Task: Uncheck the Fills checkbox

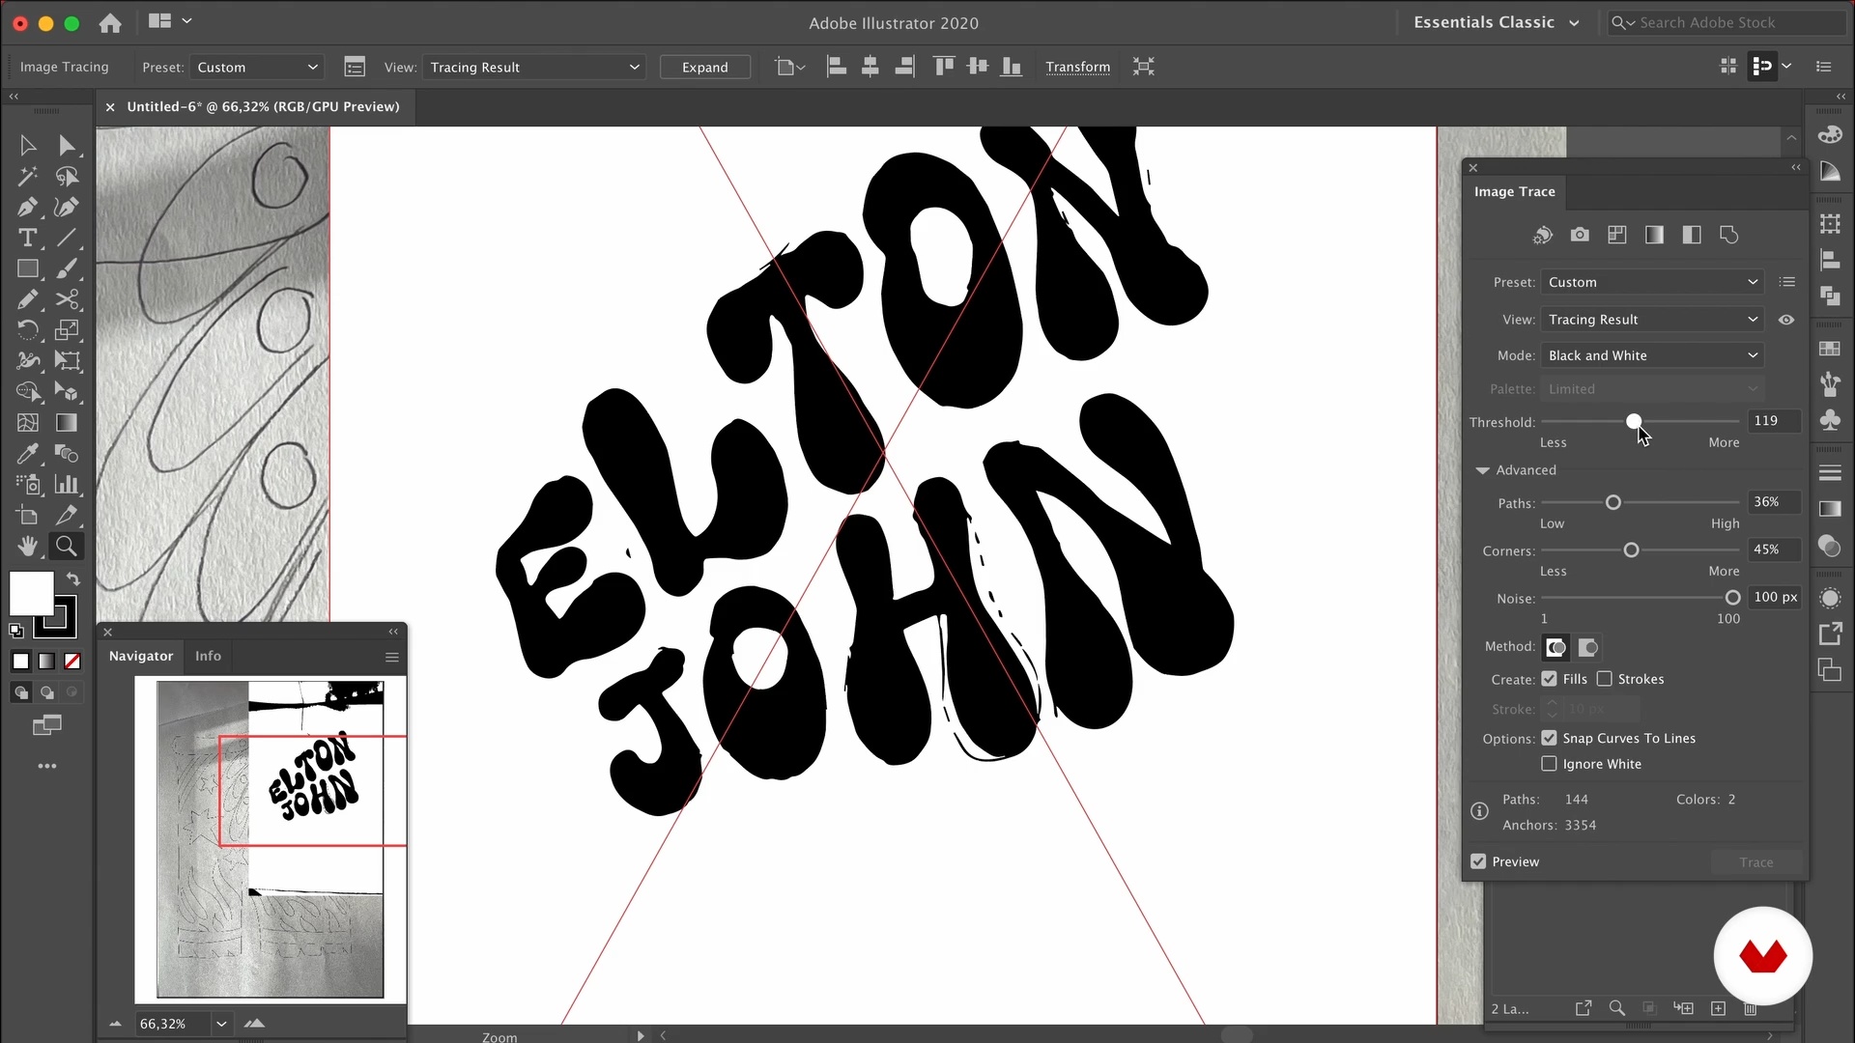Action: pyautogui.click(x=1550, y=679)
